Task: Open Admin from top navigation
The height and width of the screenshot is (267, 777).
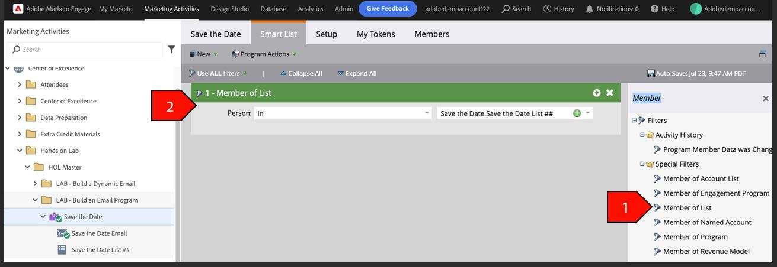Action: click(x=344, y=9)
